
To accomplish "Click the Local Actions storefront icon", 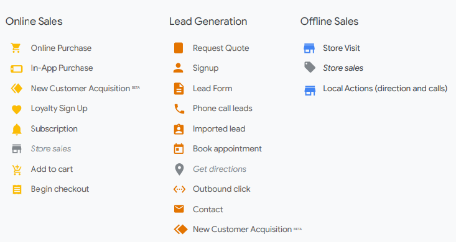I will (x=310, y=90).
